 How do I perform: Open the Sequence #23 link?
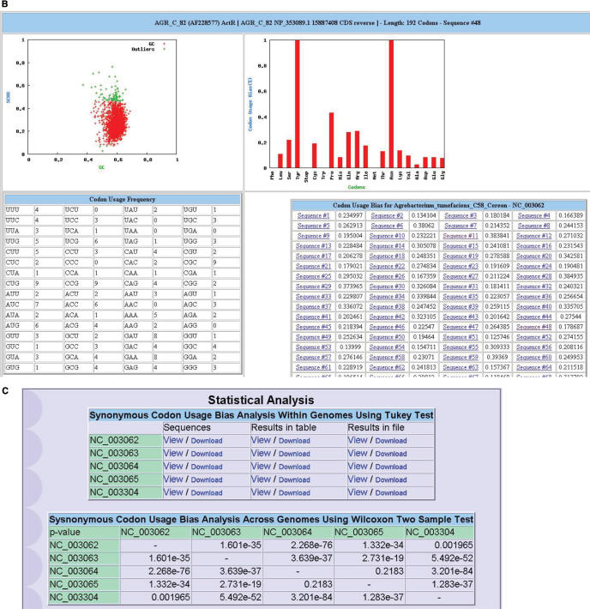pyautogui.click(x=461, y=266)
